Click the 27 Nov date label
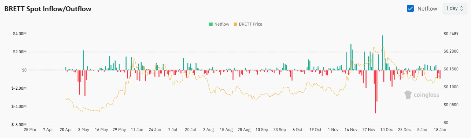The height and width of the screenshot is (138, 471). point(369,130)
